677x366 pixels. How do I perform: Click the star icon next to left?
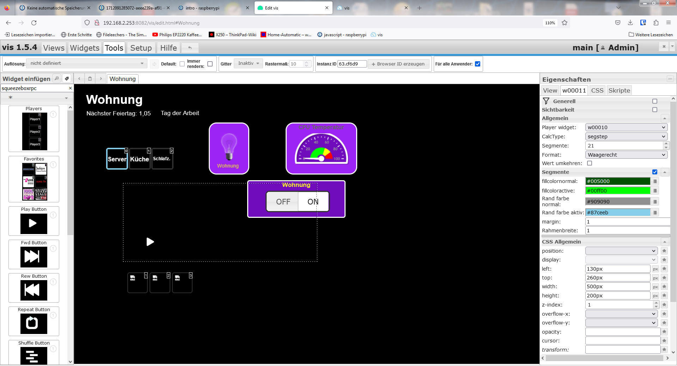664,269
